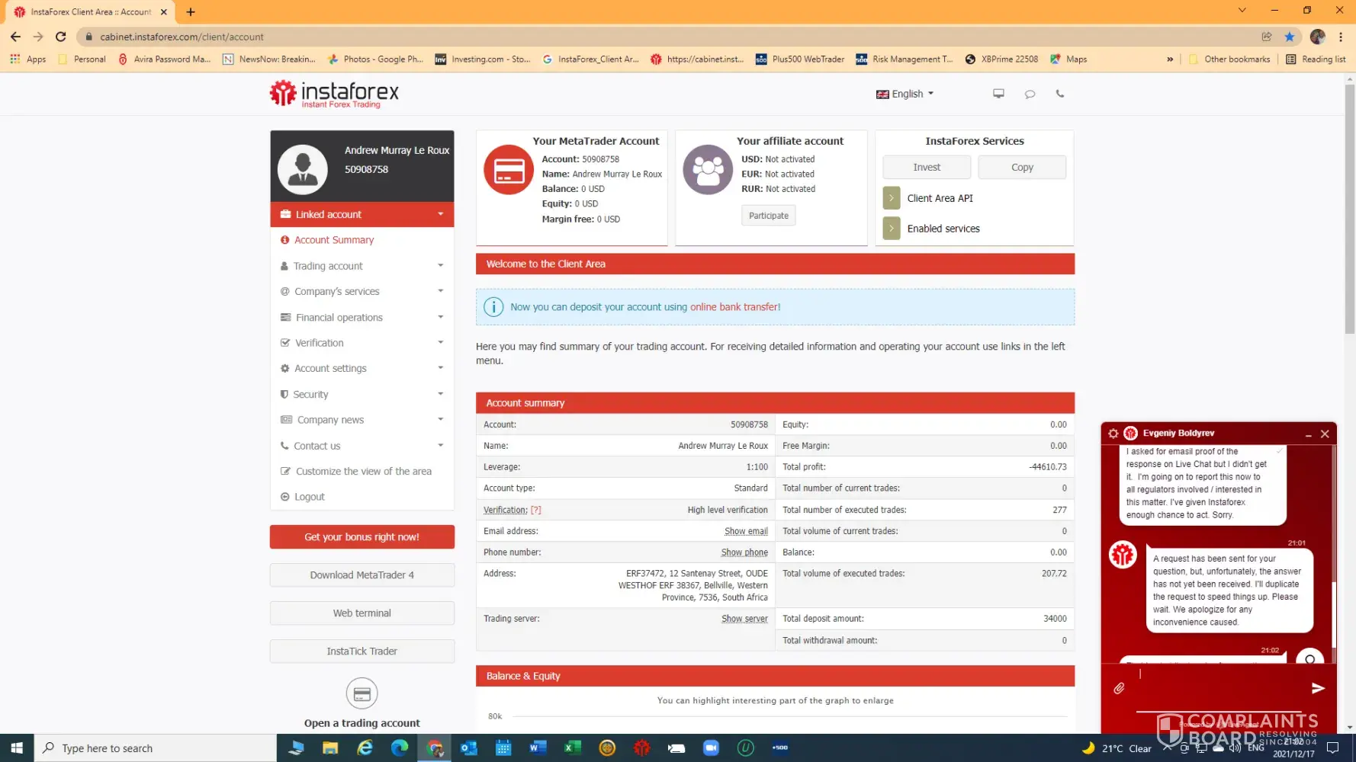
Task: Click the monitor icon in header
Action: (x=998, y=94)
